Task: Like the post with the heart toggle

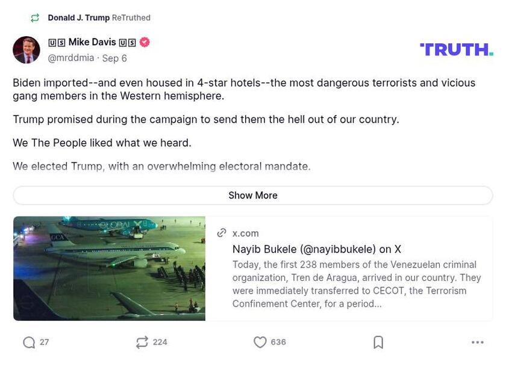Action: (260, 342)
